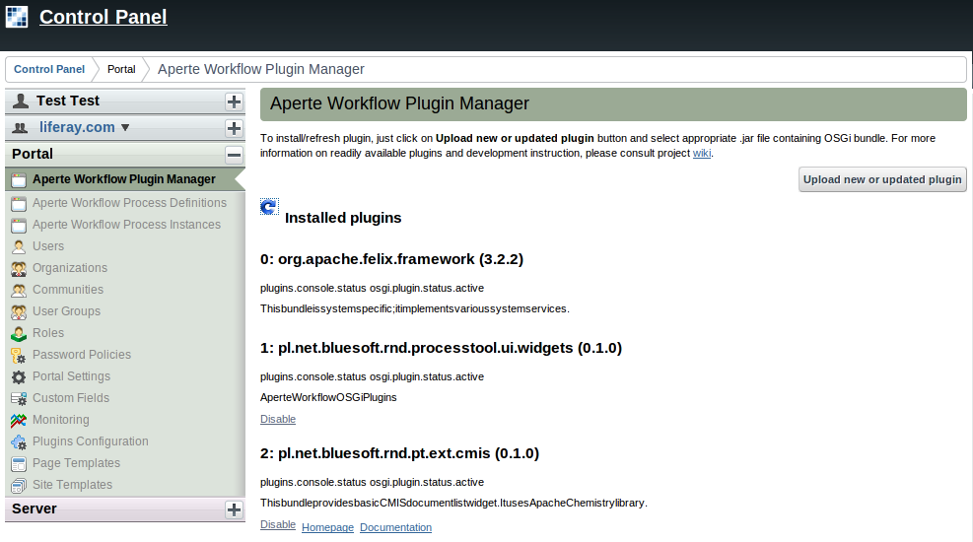The width and height of the screenshot is (973, 542).
Task: Select Custom Fields menu item
Action: coord(71,398)
